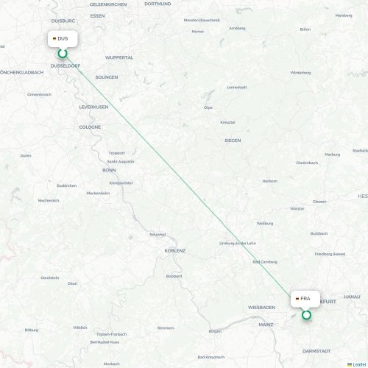Screen dimensions: 368x368
Task: Click the SIEGEN city label
Action: click(233, 141)
